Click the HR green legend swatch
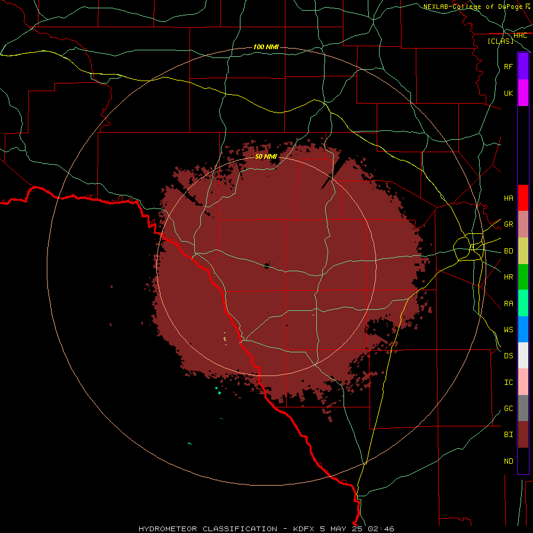533x533 pixels. [523, 277]
